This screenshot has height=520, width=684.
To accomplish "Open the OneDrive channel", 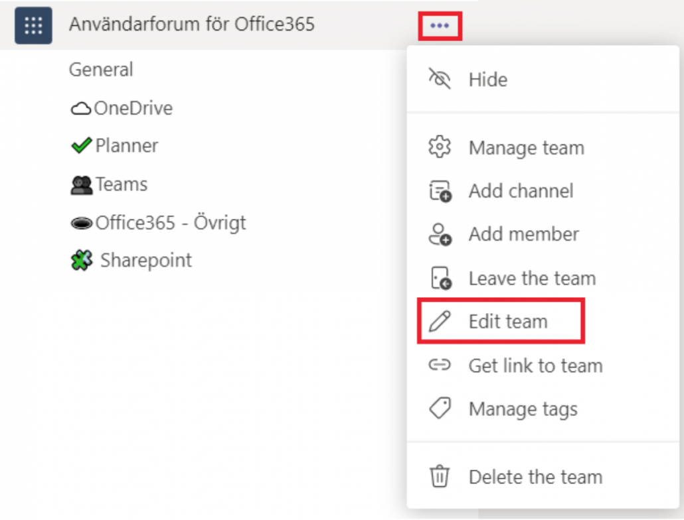I will tap(133, 108).
